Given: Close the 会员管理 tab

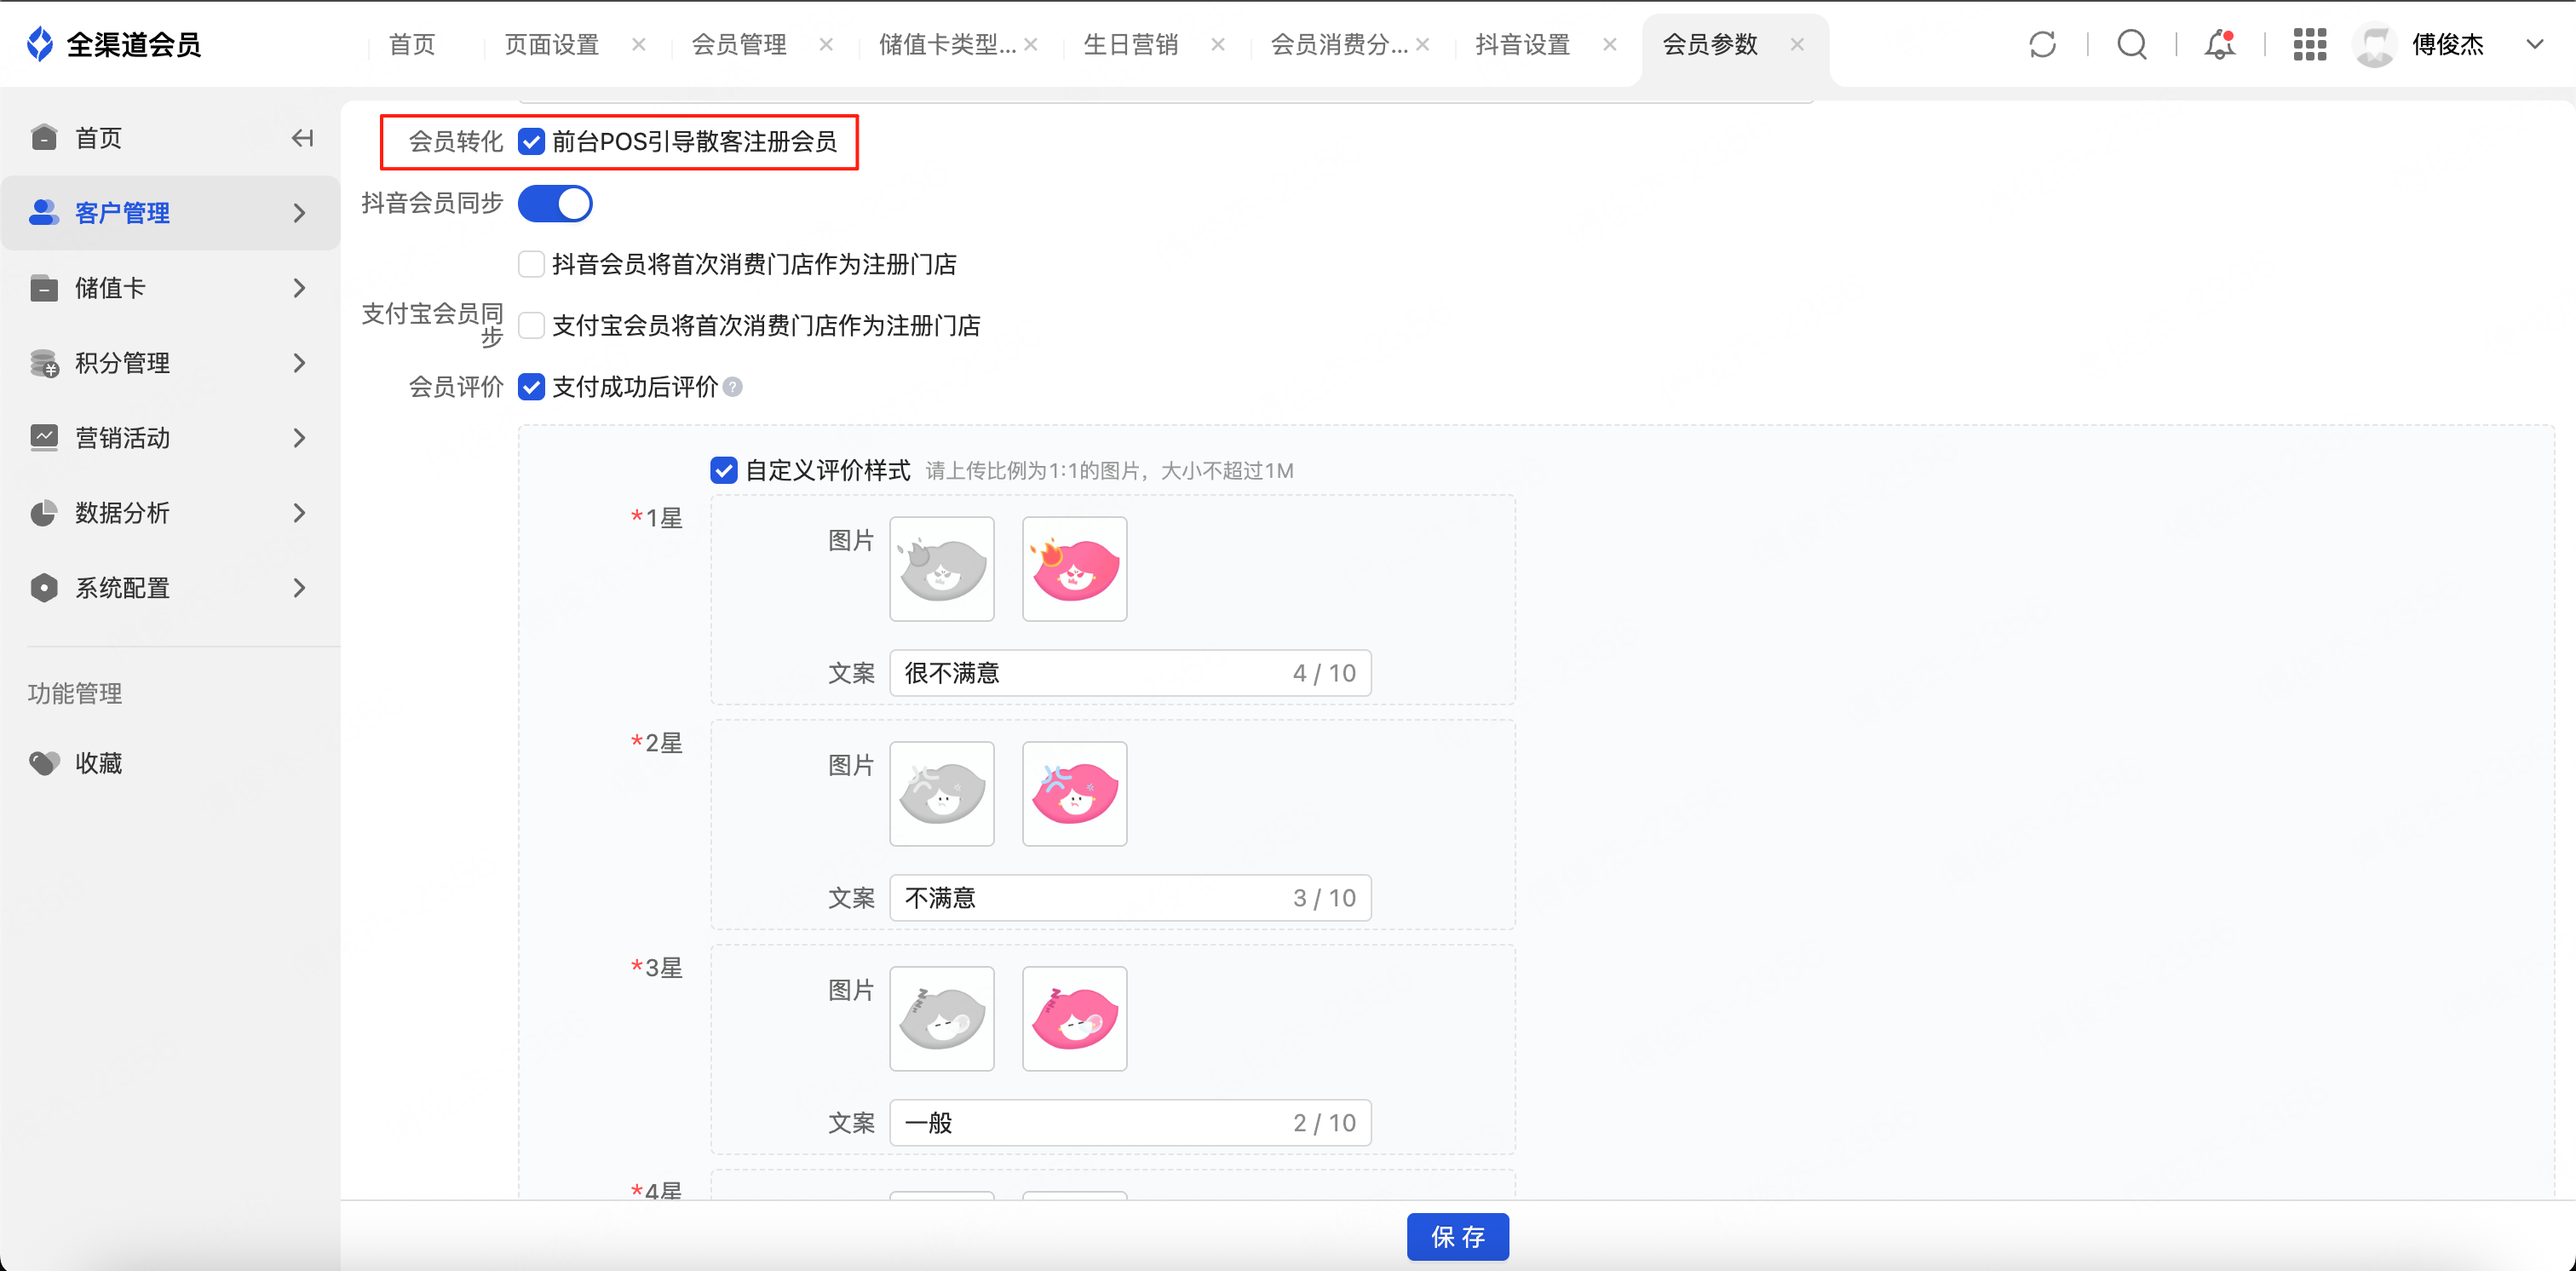Looking at the screenshot, I should [826, 44].
